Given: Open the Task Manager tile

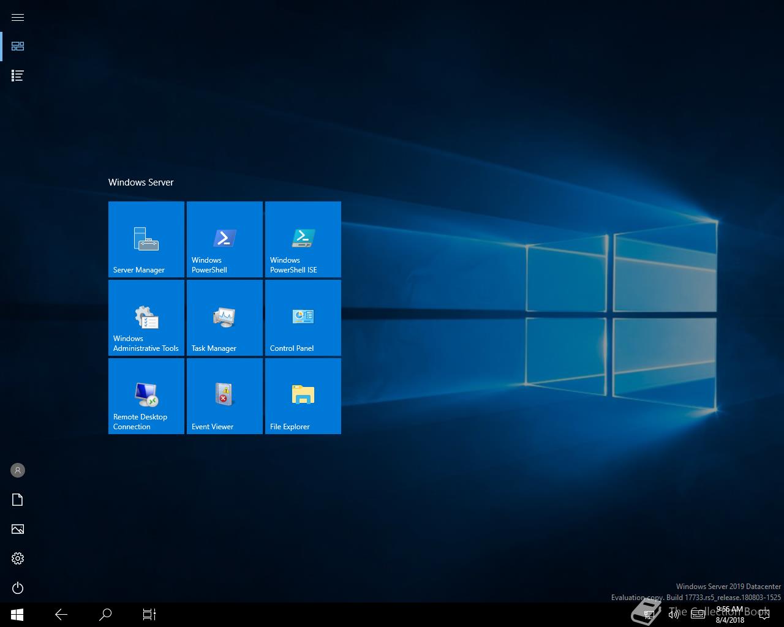Looking at the screenshot, I should [225, 318].
